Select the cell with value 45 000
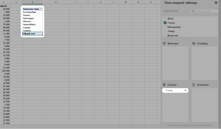Viewport: 221px width, 129px height. [5, 9]
